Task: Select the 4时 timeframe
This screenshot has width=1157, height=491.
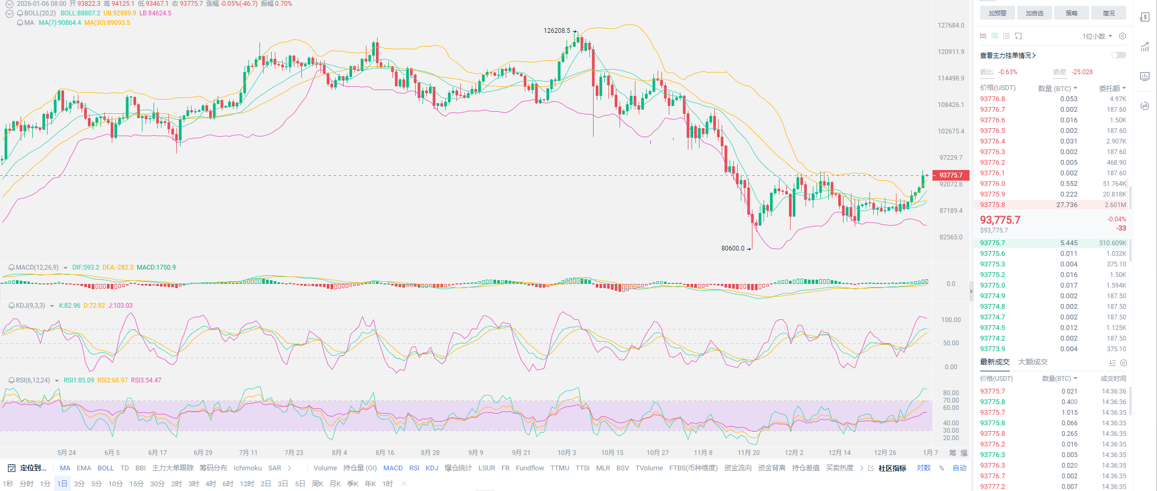Action: tap(211, 484)
